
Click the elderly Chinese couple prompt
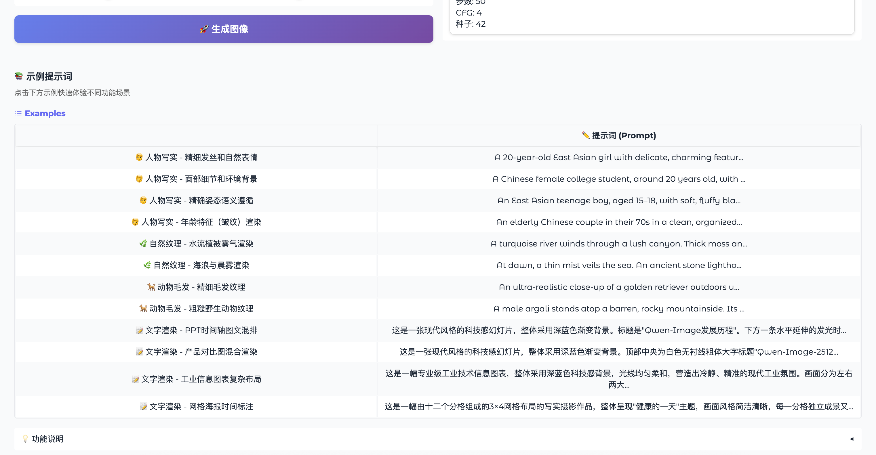pos(618,222)
